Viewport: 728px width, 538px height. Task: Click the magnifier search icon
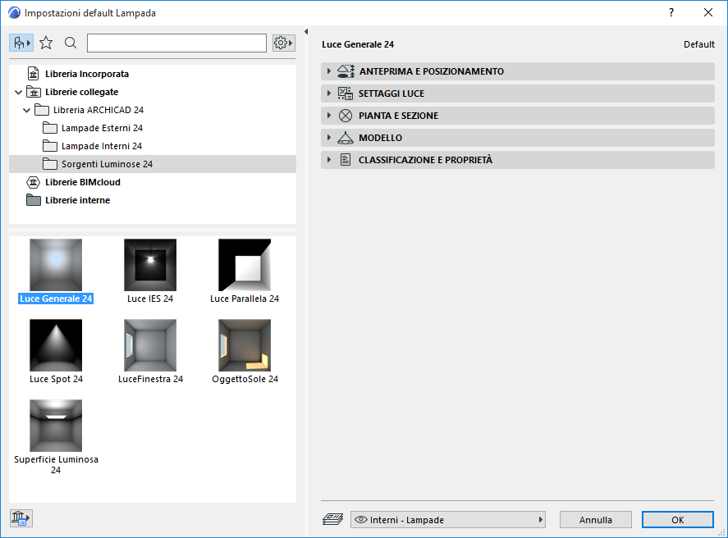coord(71,43)
